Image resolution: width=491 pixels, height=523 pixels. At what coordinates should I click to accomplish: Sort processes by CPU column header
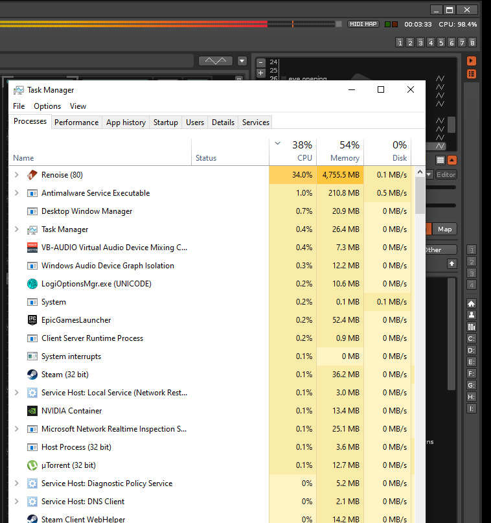click(293, 152)
